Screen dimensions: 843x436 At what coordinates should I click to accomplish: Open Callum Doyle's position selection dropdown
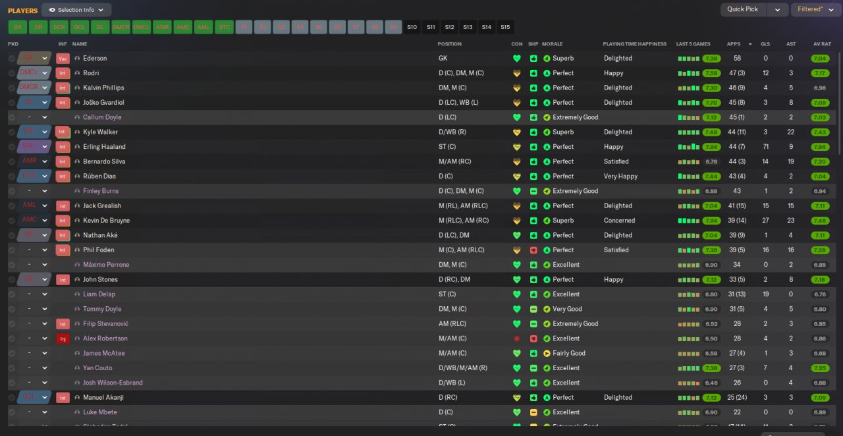(34, 117)
